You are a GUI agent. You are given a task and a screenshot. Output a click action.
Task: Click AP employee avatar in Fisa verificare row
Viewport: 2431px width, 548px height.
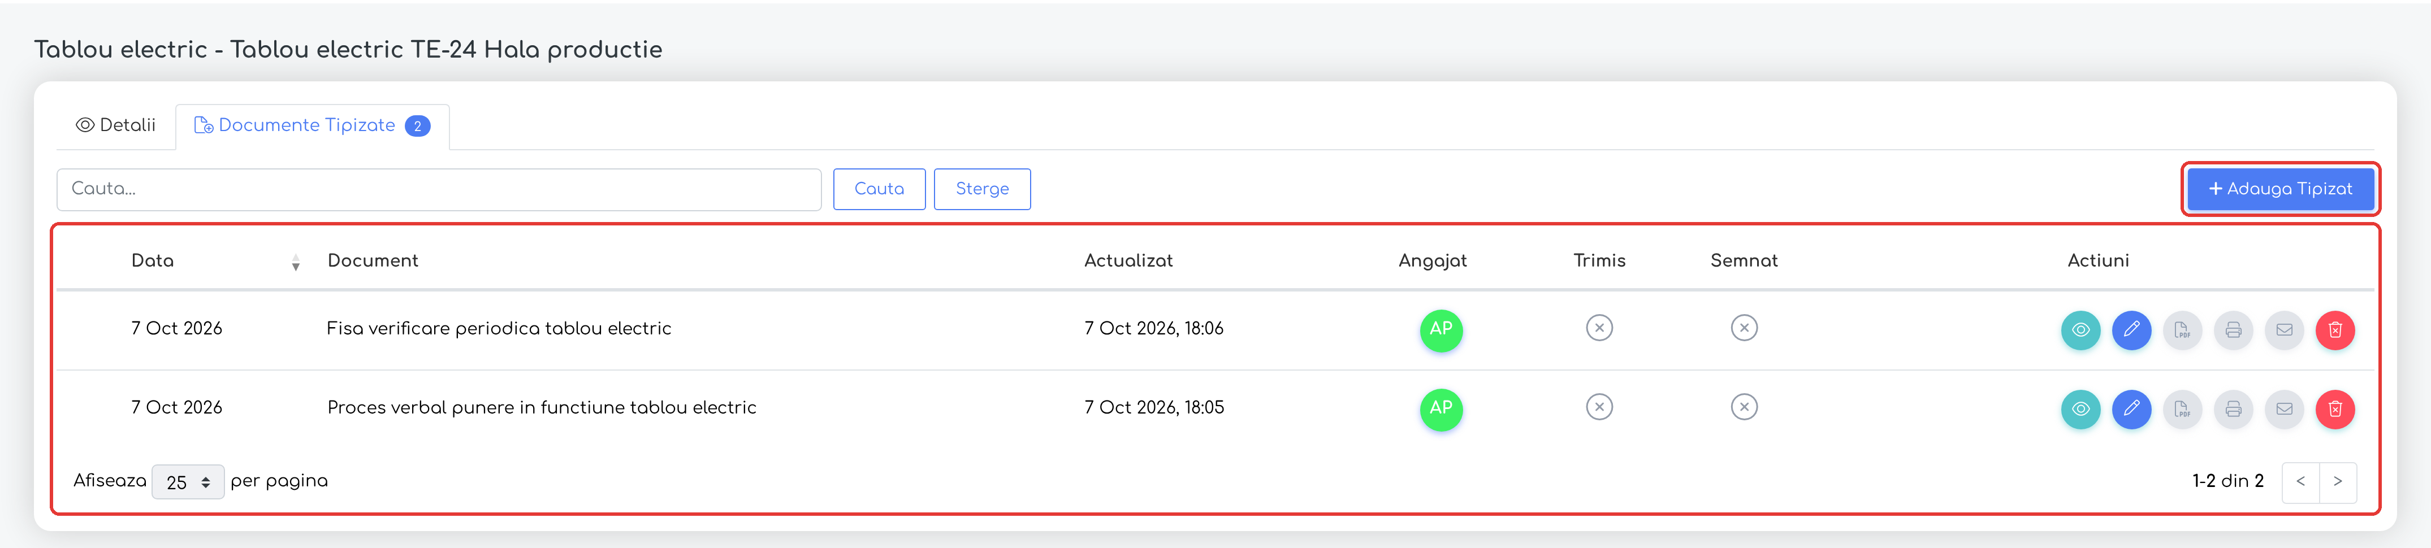[x=1441, y=330]
